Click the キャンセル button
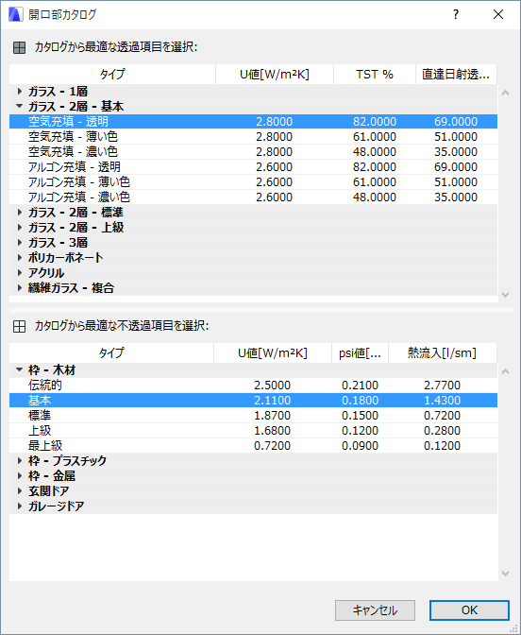 pos(375,610)
